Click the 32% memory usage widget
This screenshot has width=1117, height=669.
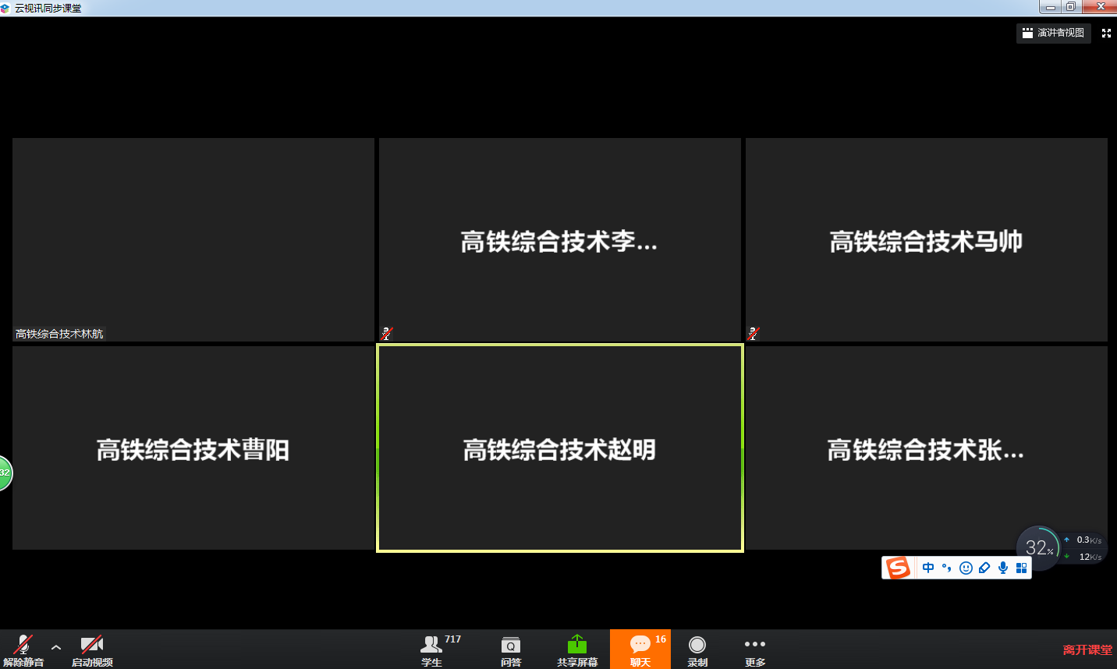(x=1038, y=547)
